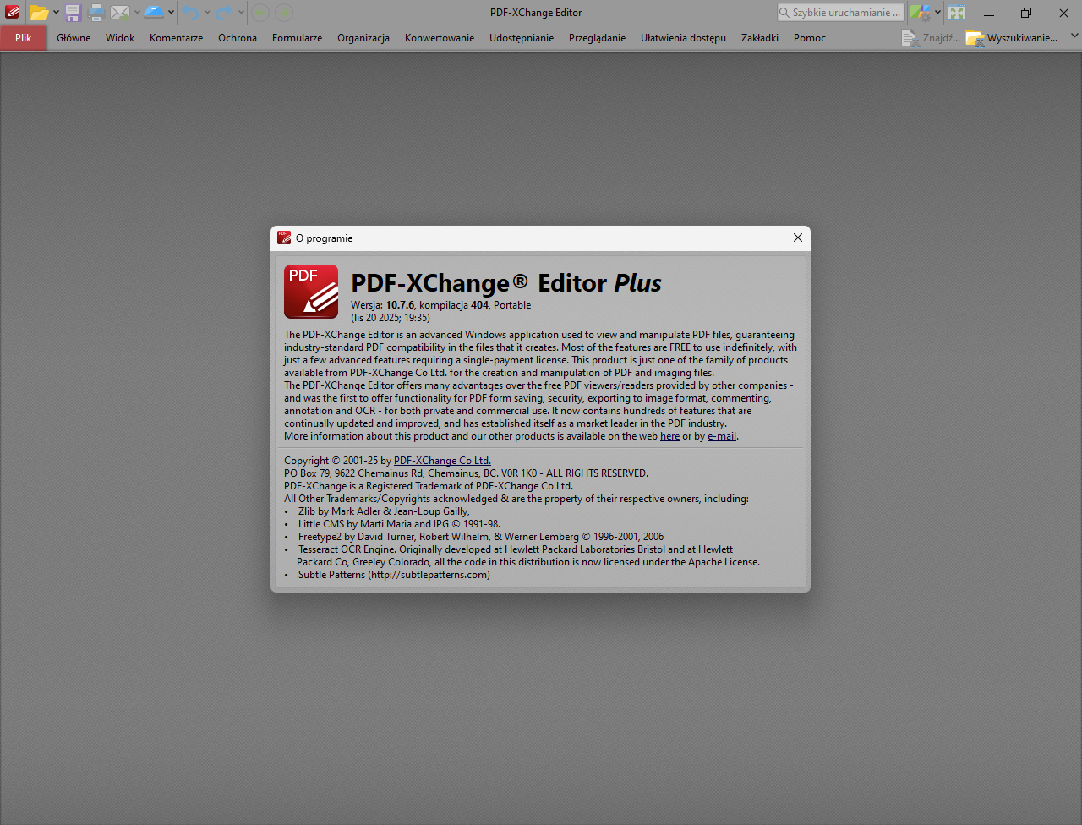Switch to the Główne ribbon tab

(x=74, y=38)
